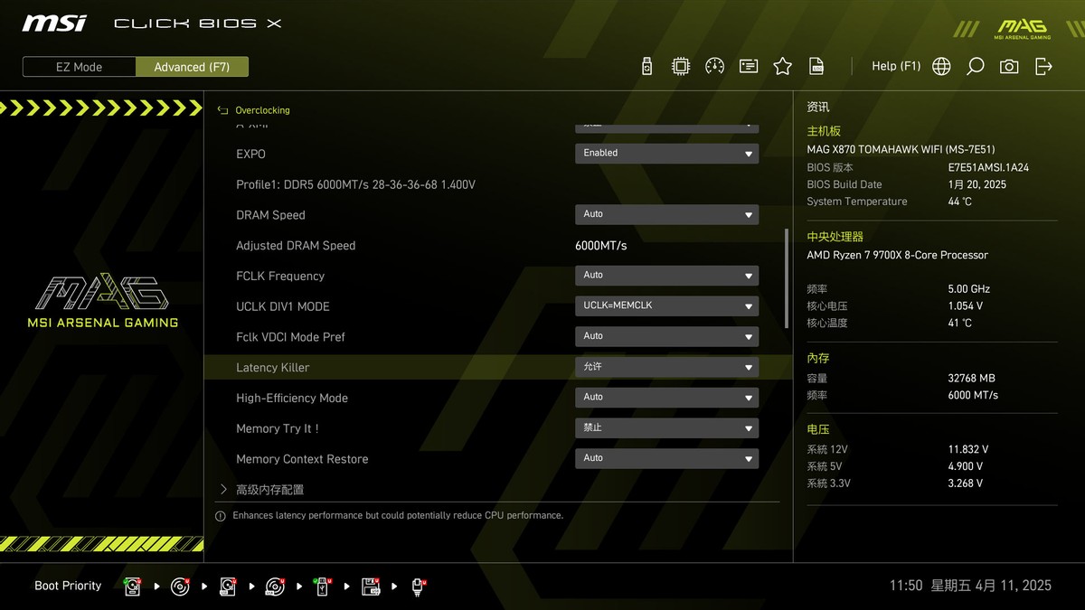This screenshot has width=1085, height=610.
Task: Open the search magnifier icon
Action: [x=976, y=66]
